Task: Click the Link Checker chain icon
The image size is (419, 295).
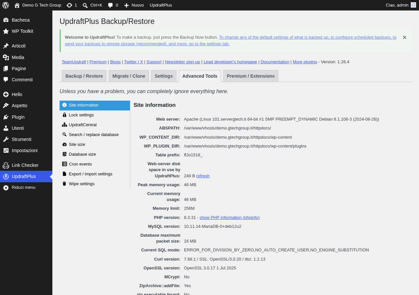Action: click(x=6, y=165)
